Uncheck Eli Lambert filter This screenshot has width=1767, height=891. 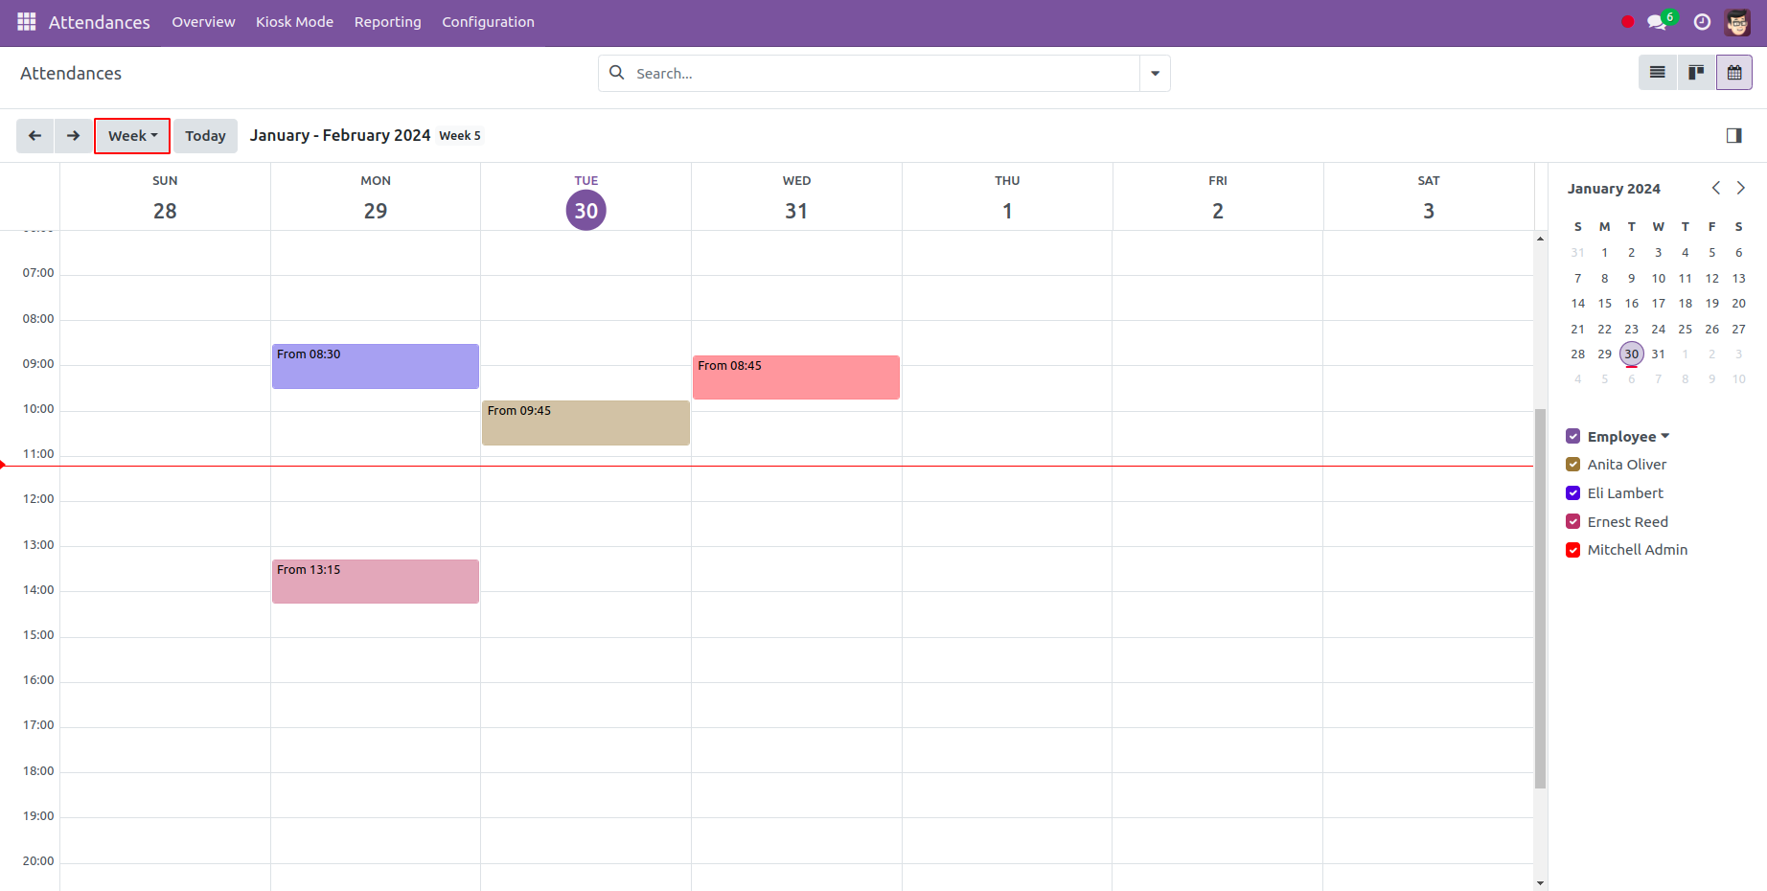click(1573, 493)
